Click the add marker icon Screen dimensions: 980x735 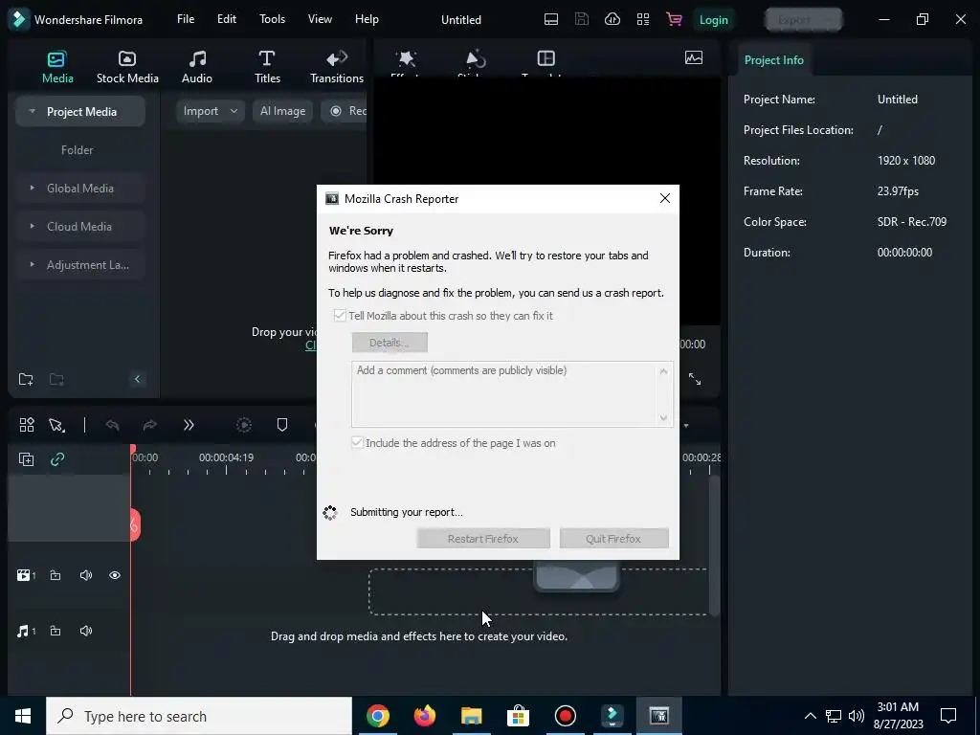(282, 425)
